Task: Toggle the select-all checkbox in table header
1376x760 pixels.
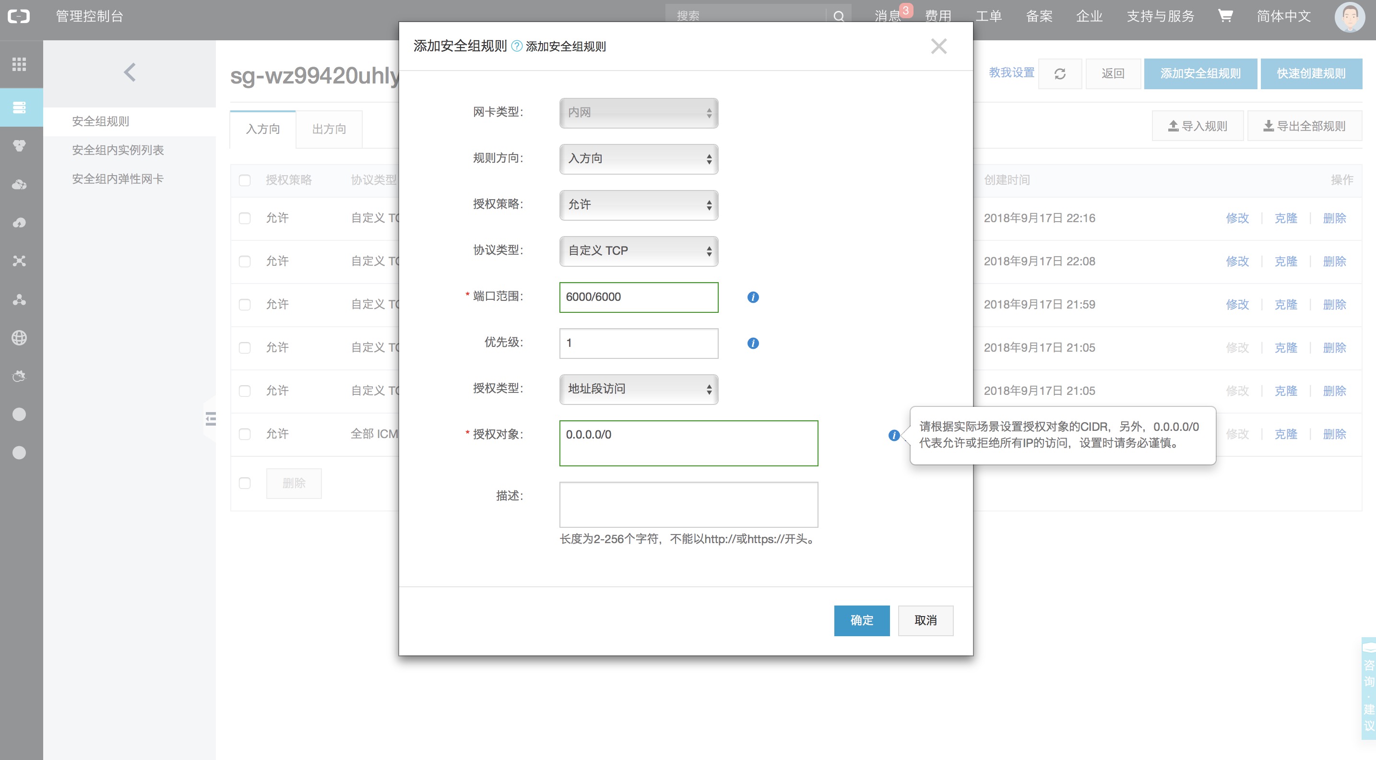Action: [x=245, y=180]
